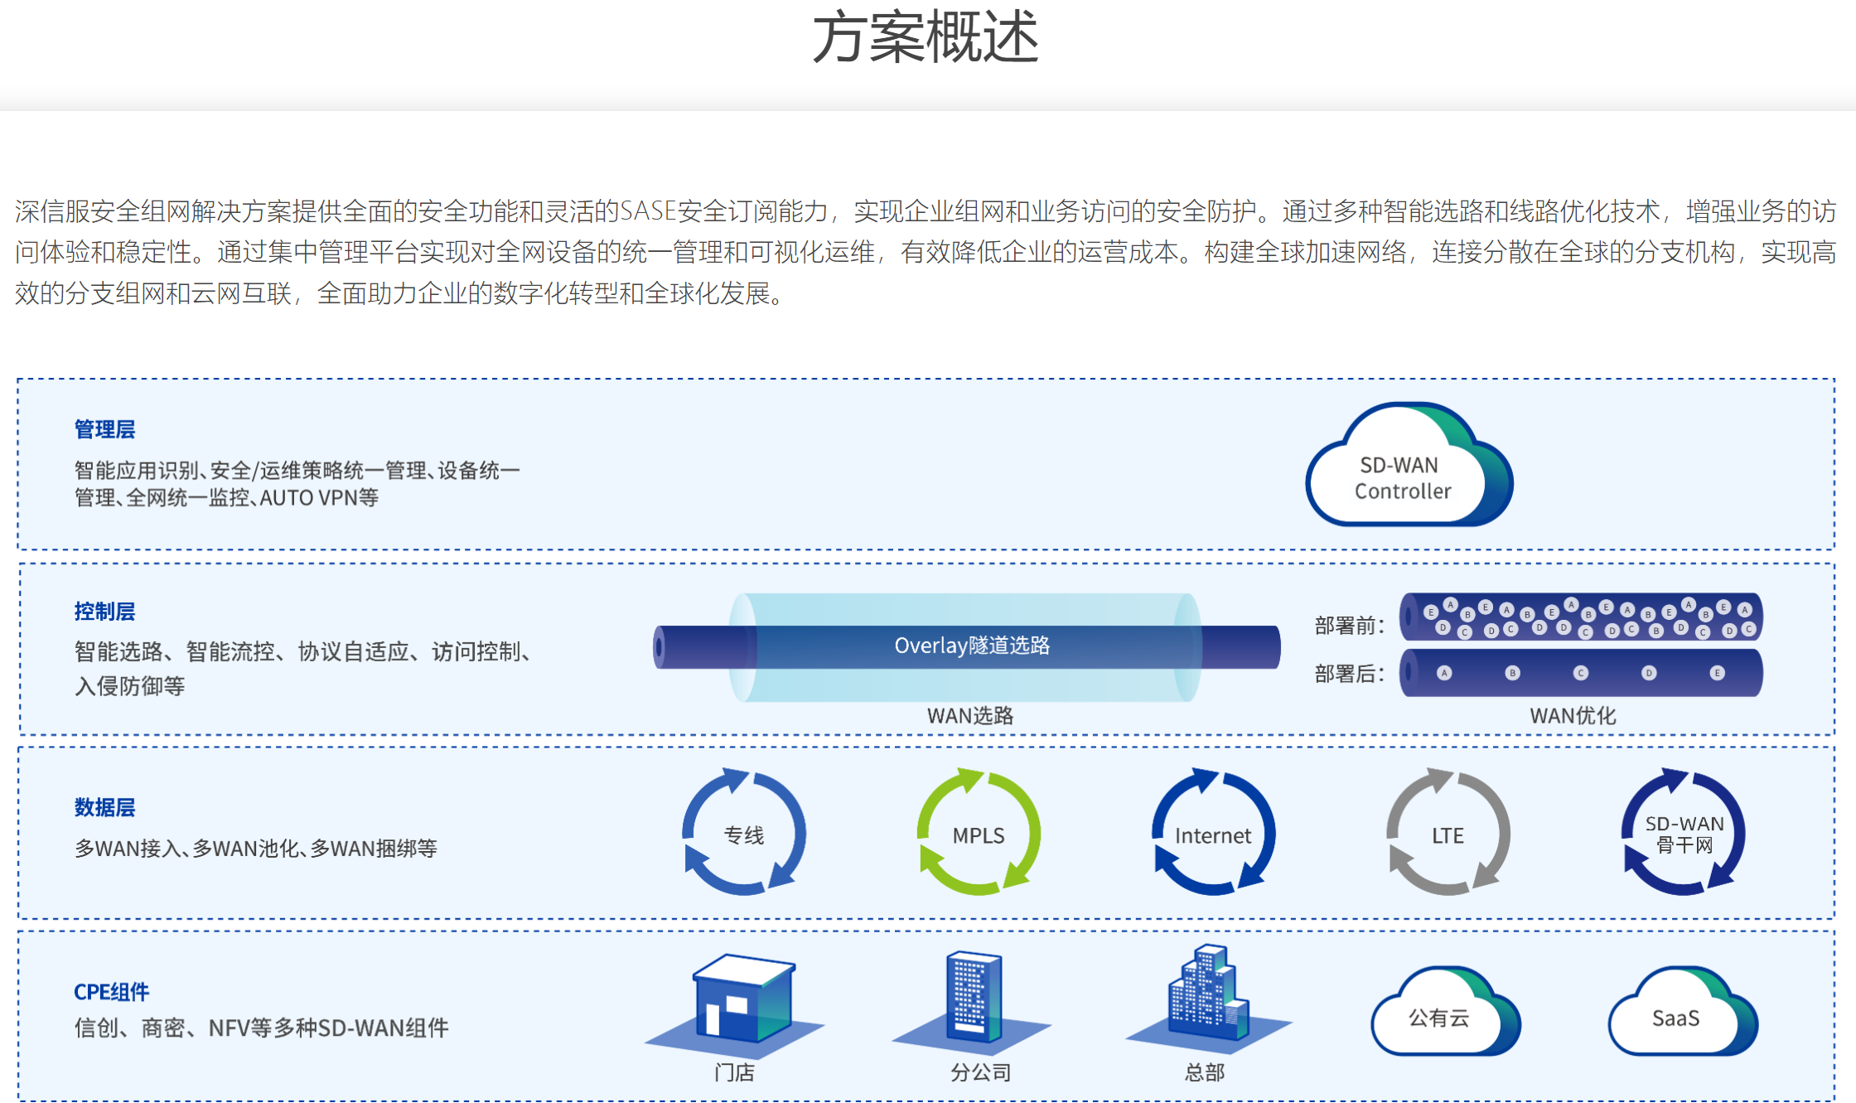Click the SD-WAN Controller cloud icon
This screenshot has width=1856, height=1103.
(x=1409, y=465)
